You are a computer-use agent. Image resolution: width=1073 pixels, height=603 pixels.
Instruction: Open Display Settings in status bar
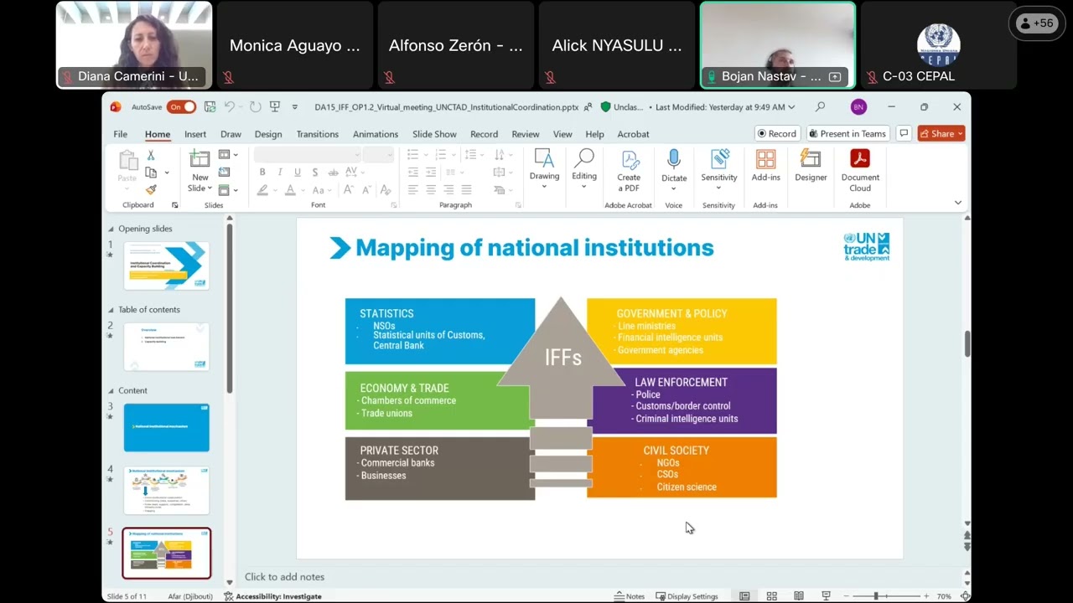click(687, 596)
